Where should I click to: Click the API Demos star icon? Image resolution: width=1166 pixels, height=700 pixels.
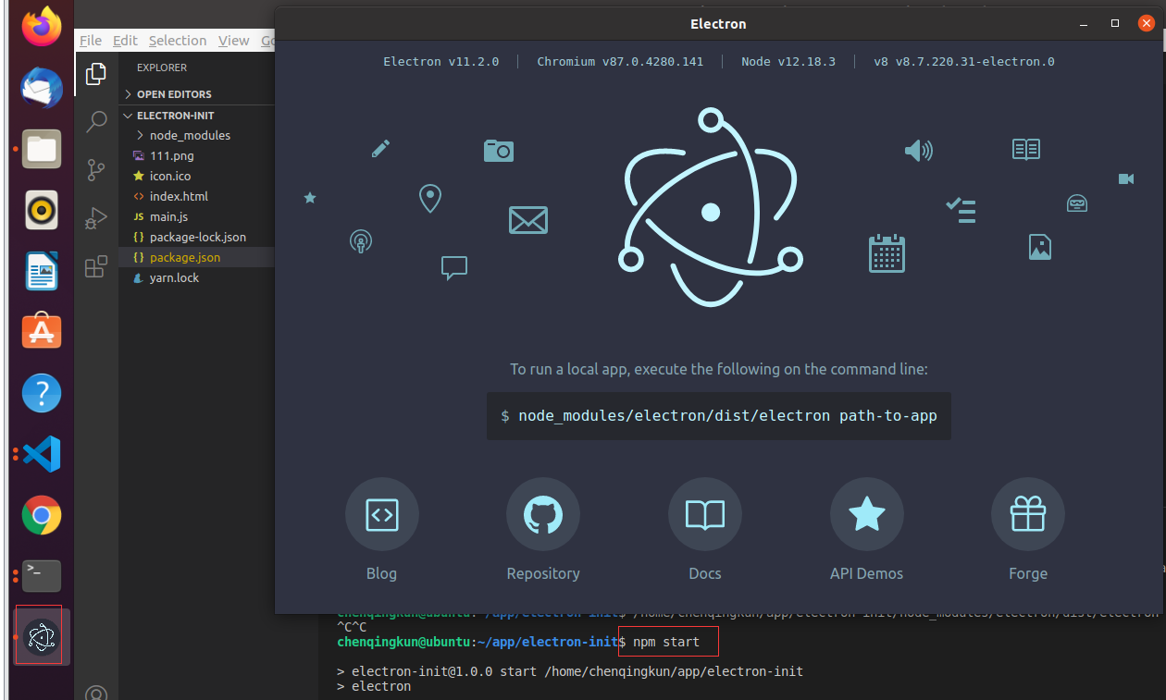click(866, 514)
